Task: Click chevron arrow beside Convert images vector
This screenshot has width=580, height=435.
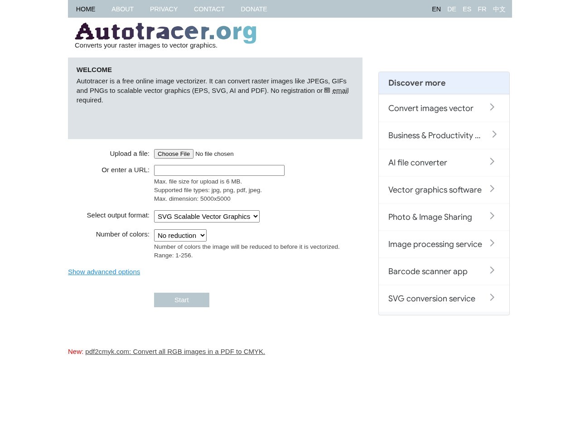Action: point(492,107)
